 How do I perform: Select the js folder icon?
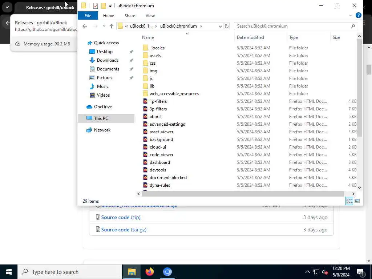point(145,78)
